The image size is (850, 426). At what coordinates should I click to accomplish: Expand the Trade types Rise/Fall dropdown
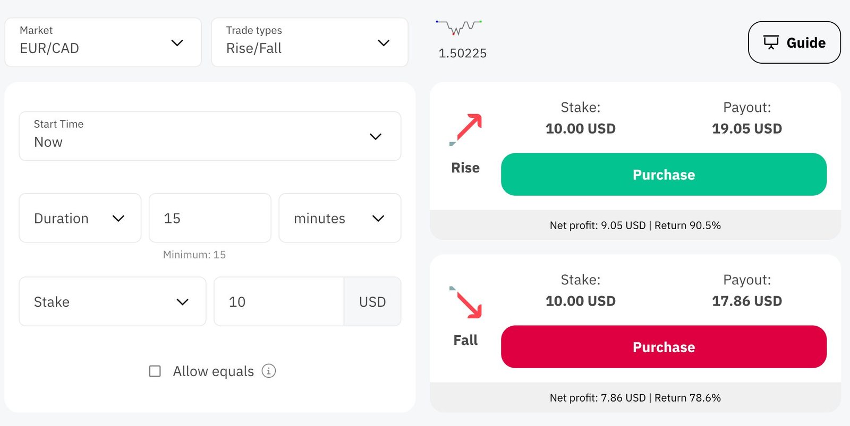[309, 42]
